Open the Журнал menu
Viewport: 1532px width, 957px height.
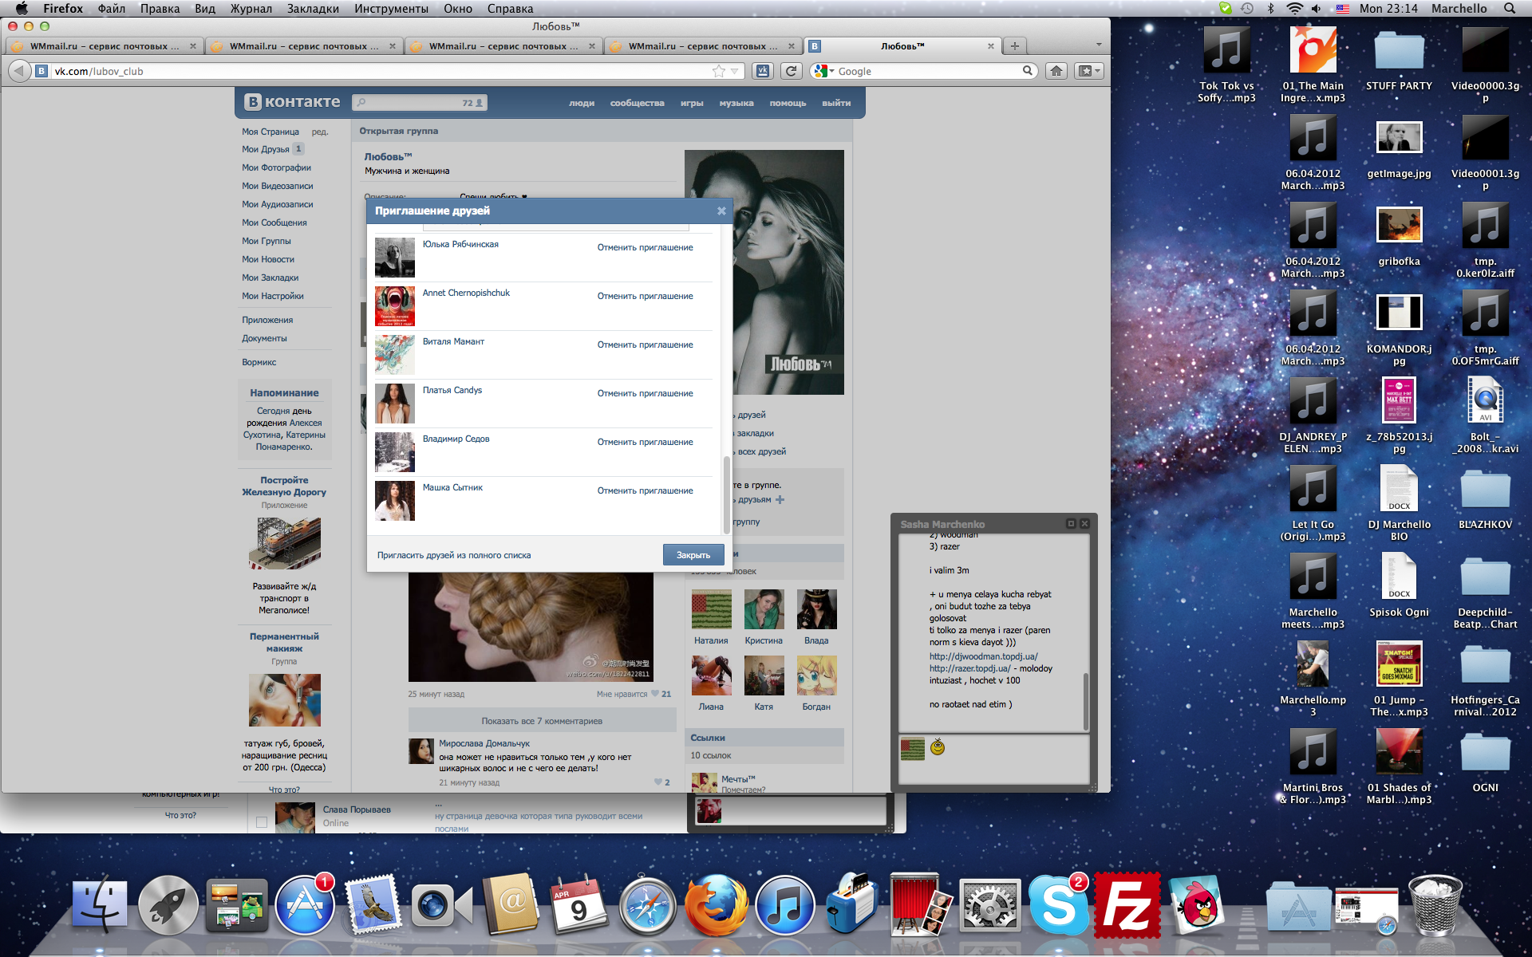click(251, 8)
